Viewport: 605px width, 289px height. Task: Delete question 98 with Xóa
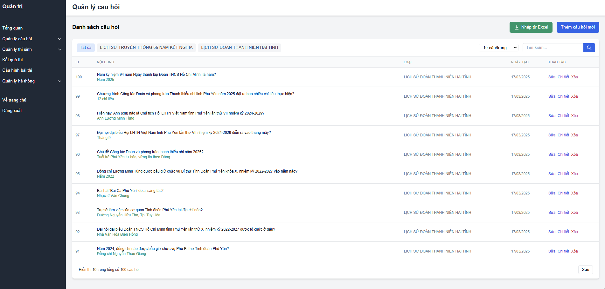tap(574, 116)
